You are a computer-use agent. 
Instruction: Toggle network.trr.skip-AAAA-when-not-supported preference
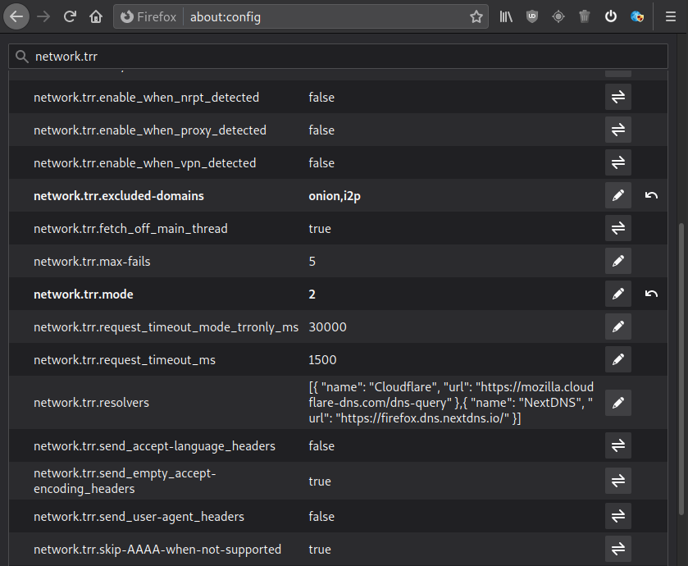[618, 549]
